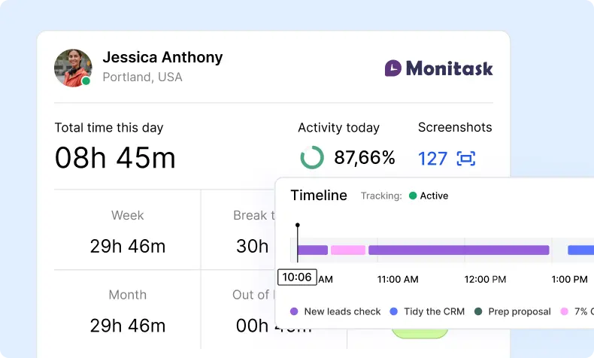Click the green online status dot on avatar

pos(86,80)
